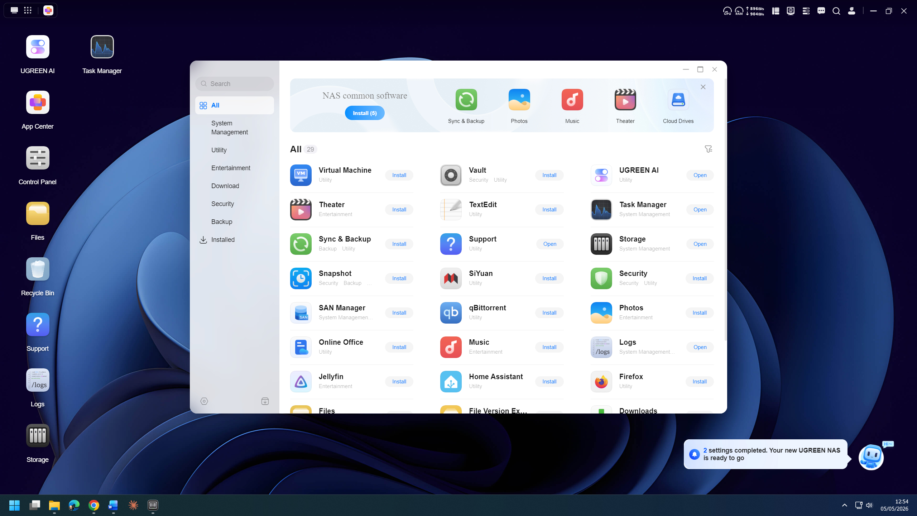Image resolution: width=917 pixels, height=516 pixels.
Task: Open Storage desktop icon
Action: 38,436
